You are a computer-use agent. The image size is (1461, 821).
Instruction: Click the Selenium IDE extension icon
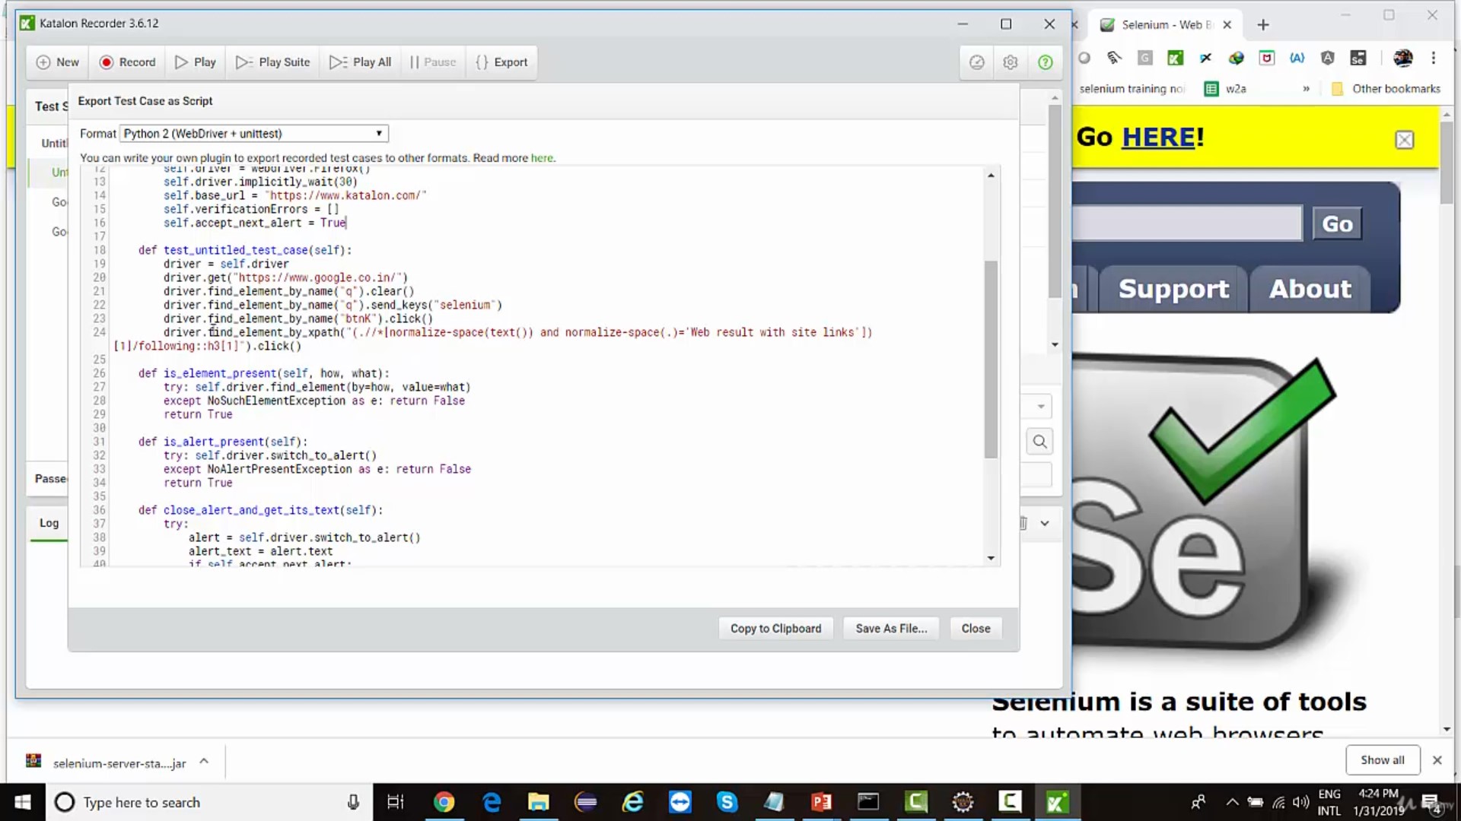click(1358, 58)
